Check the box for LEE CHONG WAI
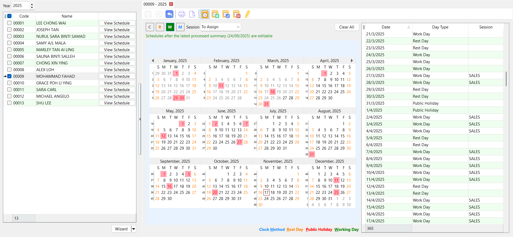The width and height of the screenshot is (513, 237). pos(9,23)
